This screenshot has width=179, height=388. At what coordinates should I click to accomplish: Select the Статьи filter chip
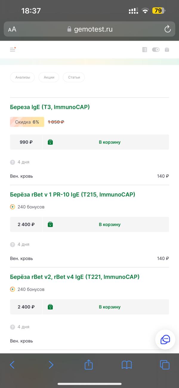(x=74, y=77)
